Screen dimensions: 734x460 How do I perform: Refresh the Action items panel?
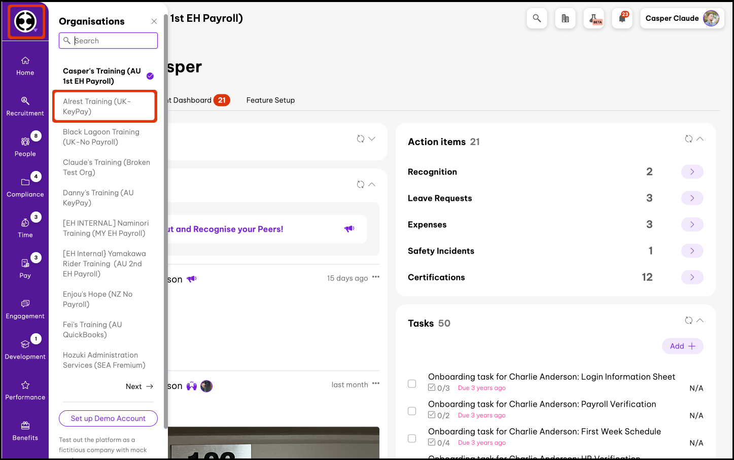coord(688,139)
